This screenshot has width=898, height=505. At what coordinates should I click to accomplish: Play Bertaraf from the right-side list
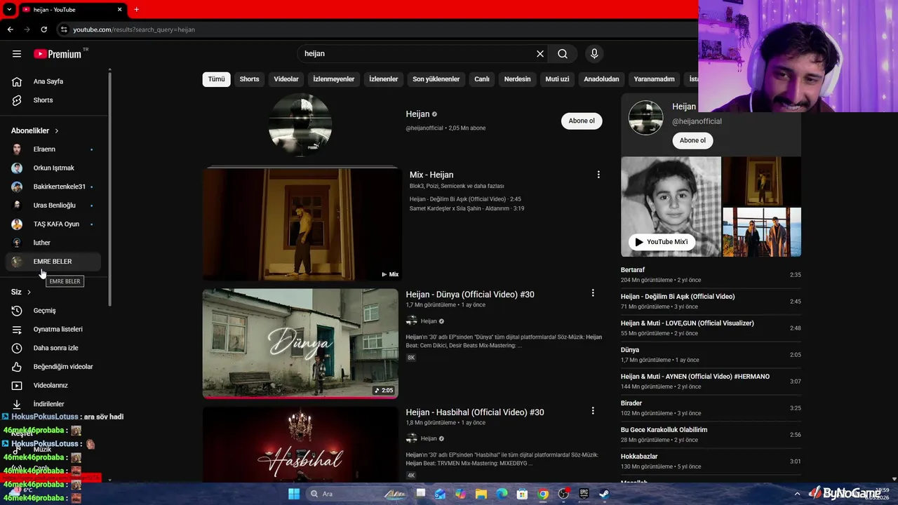pos(711,275)
